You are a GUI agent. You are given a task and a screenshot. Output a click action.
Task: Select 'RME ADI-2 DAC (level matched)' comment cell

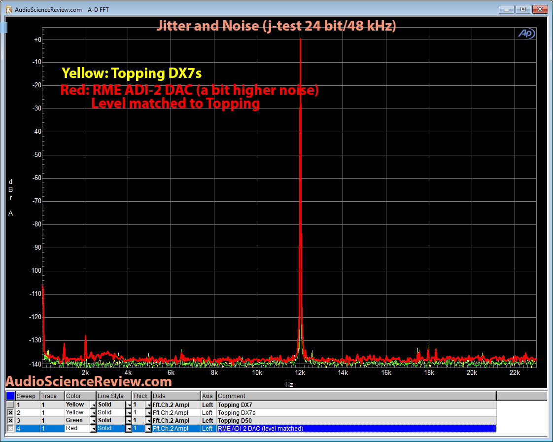(x=356, y=428)
